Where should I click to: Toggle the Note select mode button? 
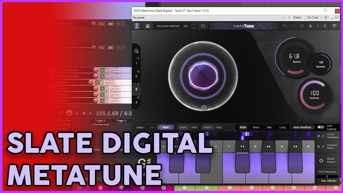(166, 128)
